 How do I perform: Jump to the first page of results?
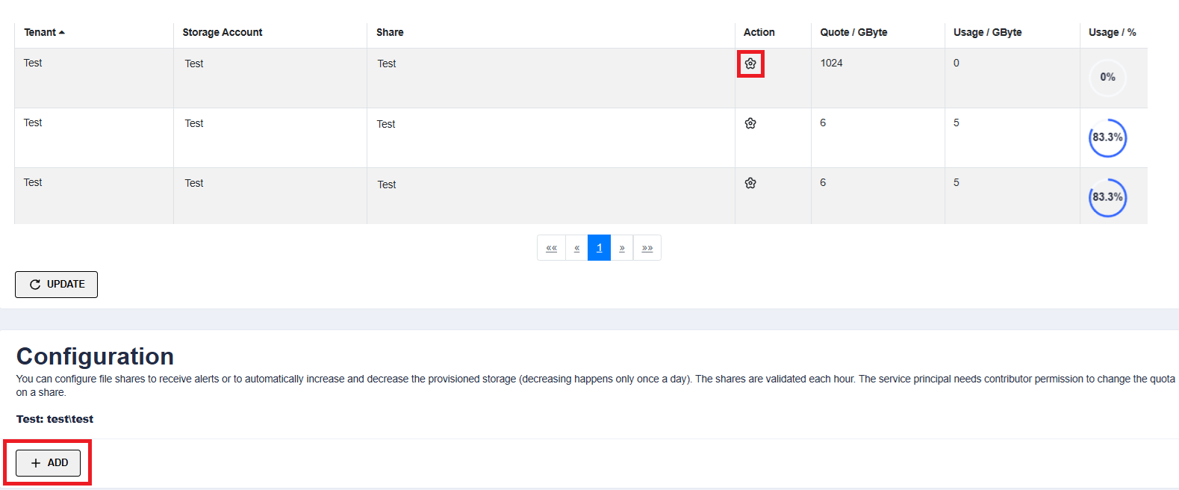click(x=551, y=248)
